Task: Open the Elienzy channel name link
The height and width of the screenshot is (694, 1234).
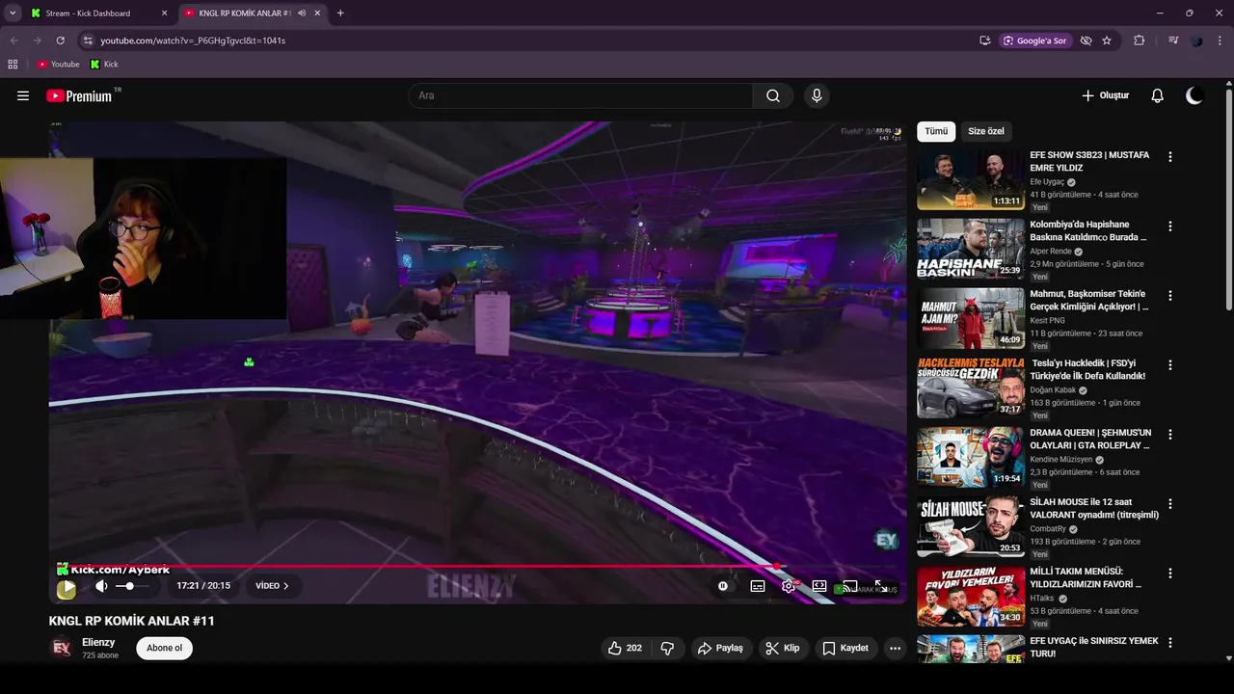Action: click(98, 642)
